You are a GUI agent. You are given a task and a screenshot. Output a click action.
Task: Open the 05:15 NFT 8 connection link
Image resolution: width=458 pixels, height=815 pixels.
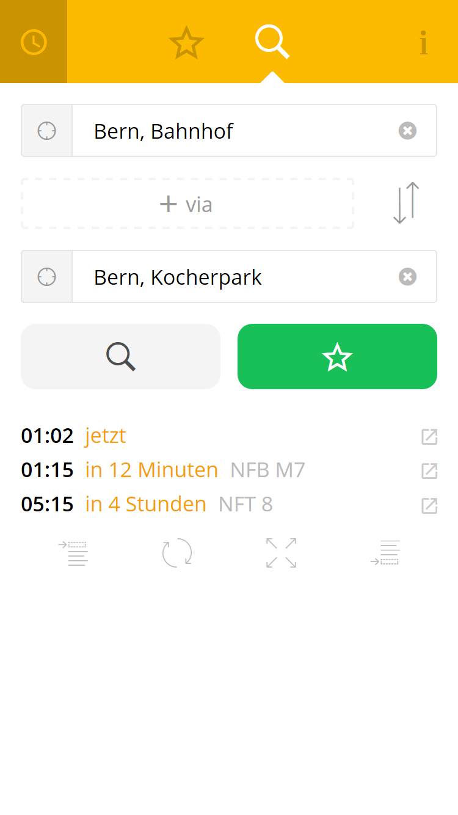pyautogui.click(x=429, y=505)
